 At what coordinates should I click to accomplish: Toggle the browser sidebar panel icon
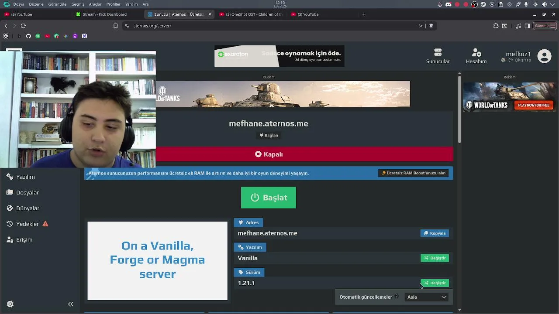[527, 26]
